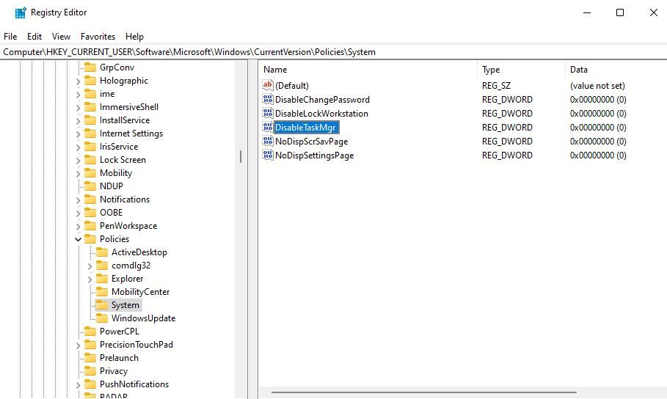Click the "(value not set)" data cell
The width and height of the screenshot is (667, 399).
597,86
